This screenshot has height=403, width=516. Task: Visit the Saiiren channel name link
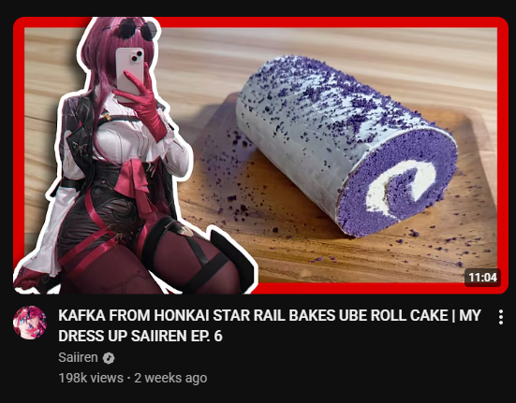pyautogui.click(x=78, y=357)
